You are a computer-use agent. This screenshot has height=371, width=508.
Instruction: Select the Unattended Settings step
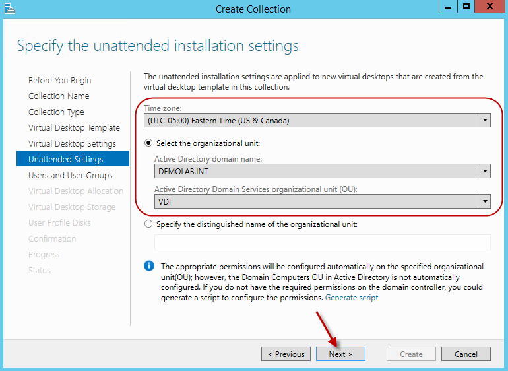[x=66, y=160]
